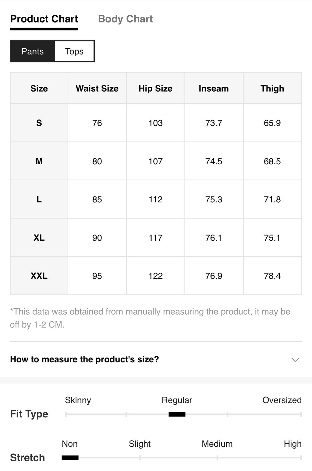Viewport: 312px width, 471px height.
Task: Select the Product Chart tab
Action: (x=44, y=19)
